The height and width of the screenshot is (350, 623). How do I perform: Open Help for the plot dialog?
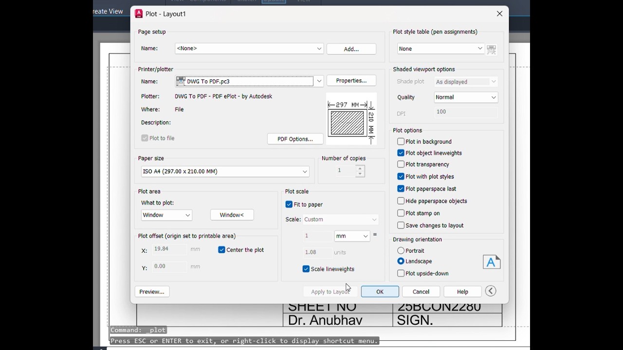point(462,292)
